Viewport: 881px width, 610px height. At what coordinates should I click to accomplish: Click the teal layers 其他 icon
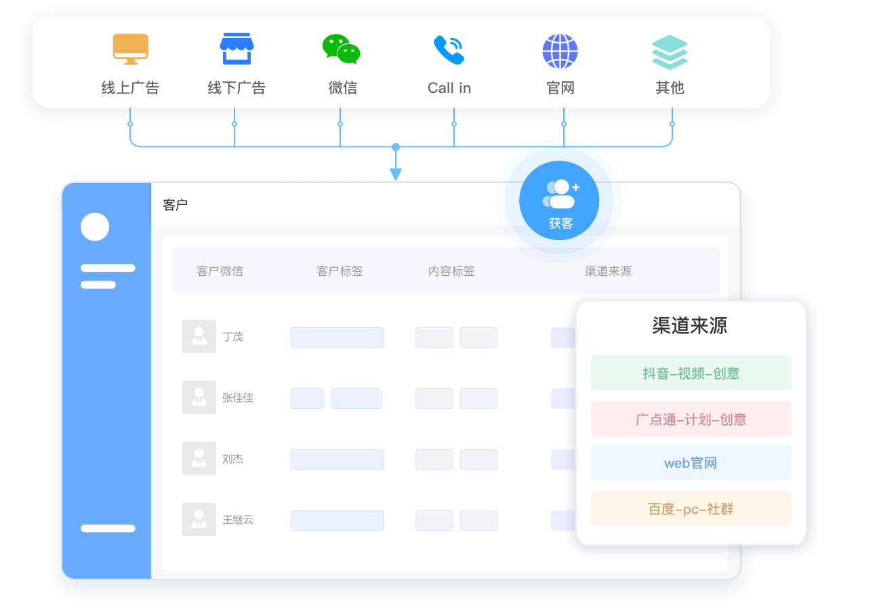(670, 52)
